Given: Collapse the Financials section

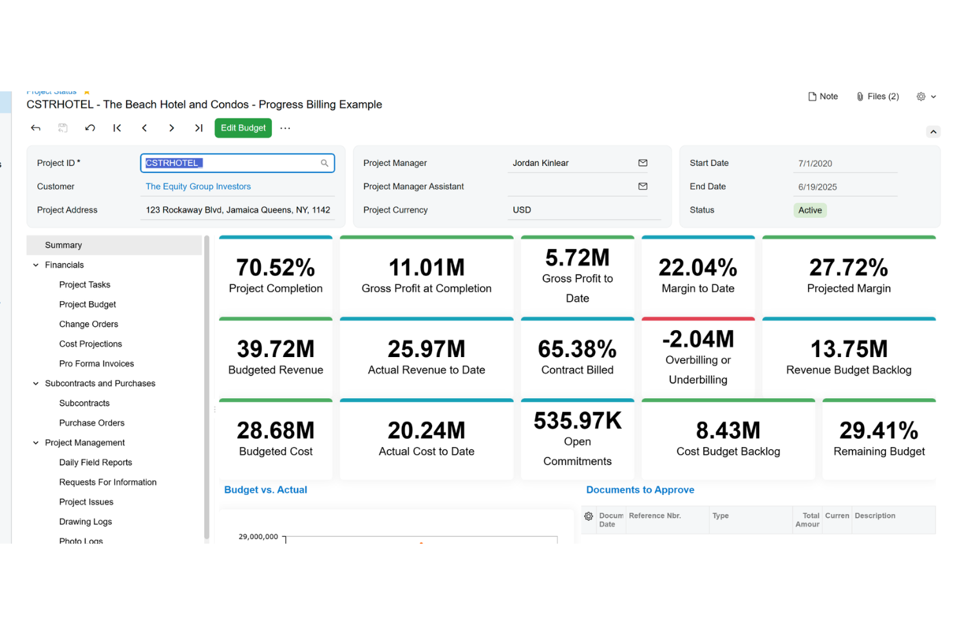Looking at the screenshot, I should coord(35,264).
